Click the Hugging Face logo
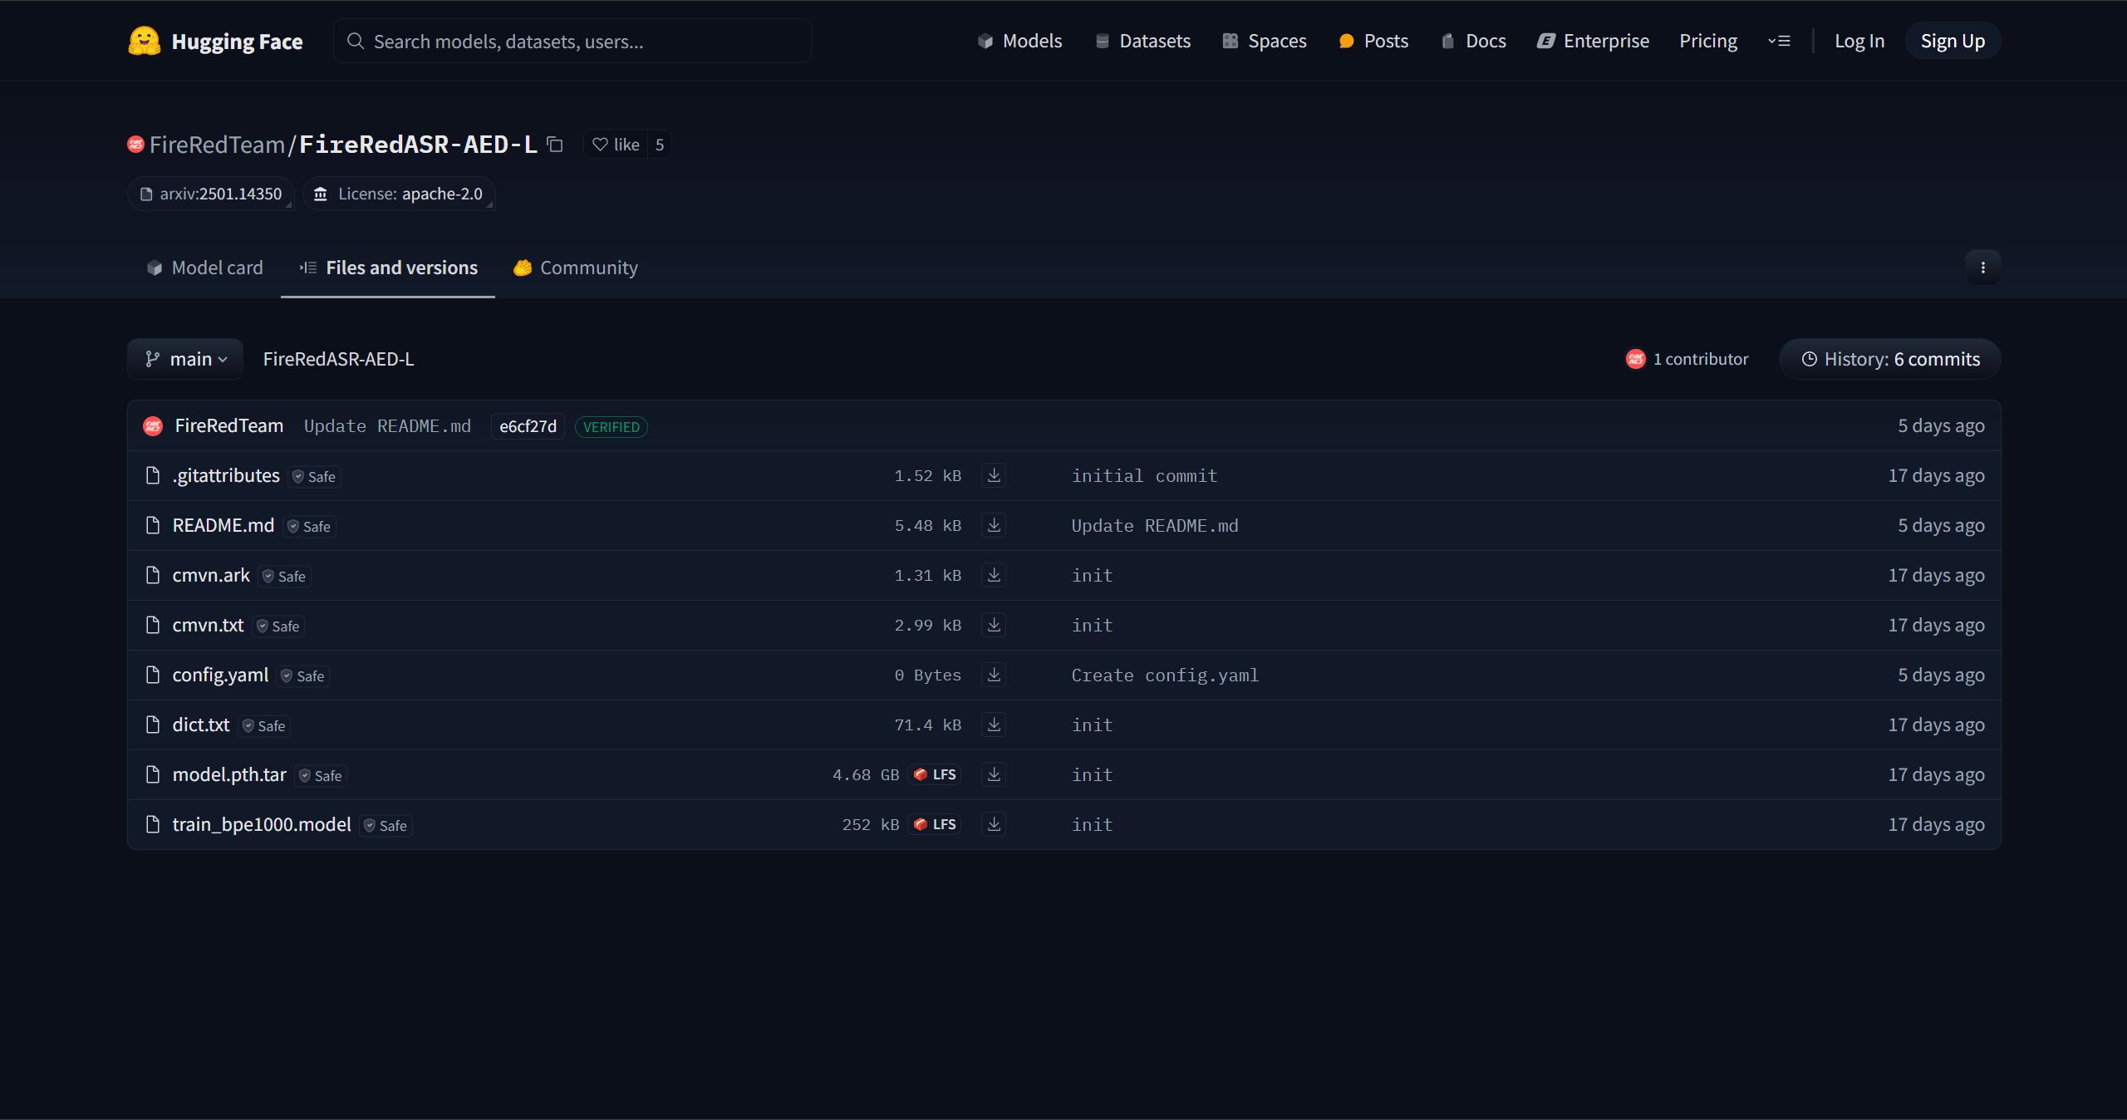Screen dimensions: 2127x1120 click(215, 41)
